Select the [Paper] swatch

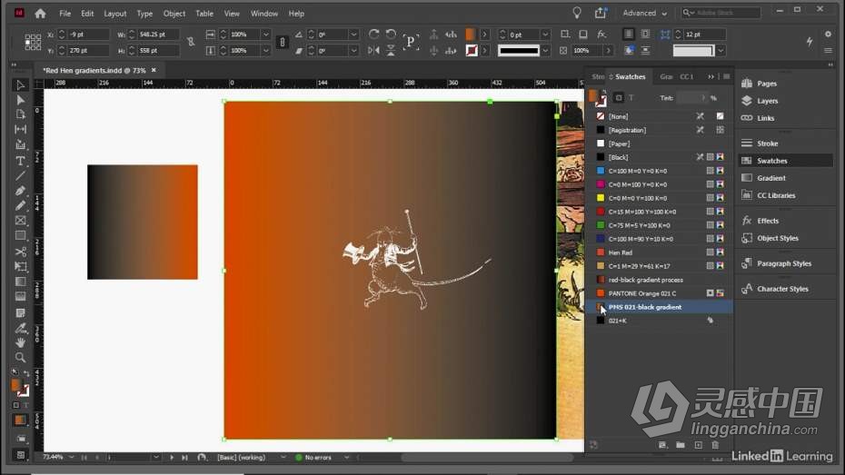[661, 143]
